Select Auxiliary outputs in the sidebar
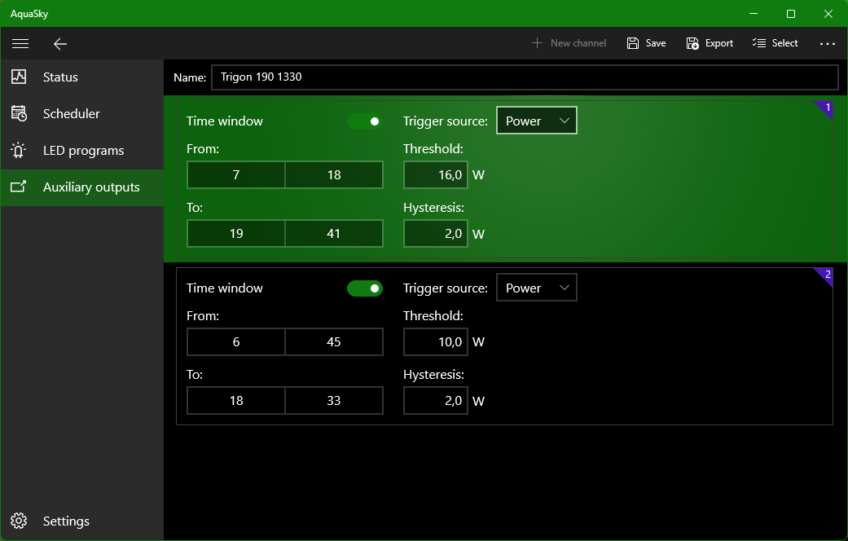This screenshot has width=848, height=541. coord(90,187)
